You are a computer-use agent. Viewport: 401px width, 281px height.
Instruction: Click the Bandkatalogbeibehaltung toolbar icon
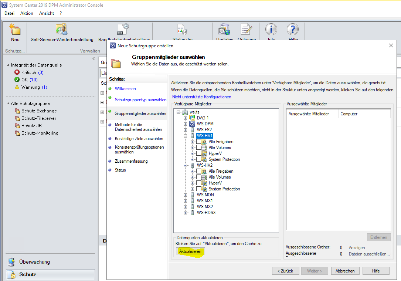point(123,29)
